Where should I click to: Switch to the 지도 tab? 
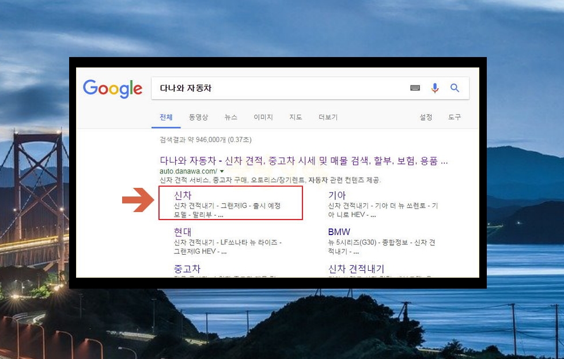coord(296,118)
